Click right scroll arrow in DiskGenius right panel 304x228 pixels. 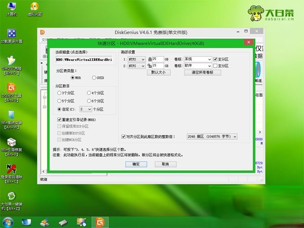click(260, 132)
